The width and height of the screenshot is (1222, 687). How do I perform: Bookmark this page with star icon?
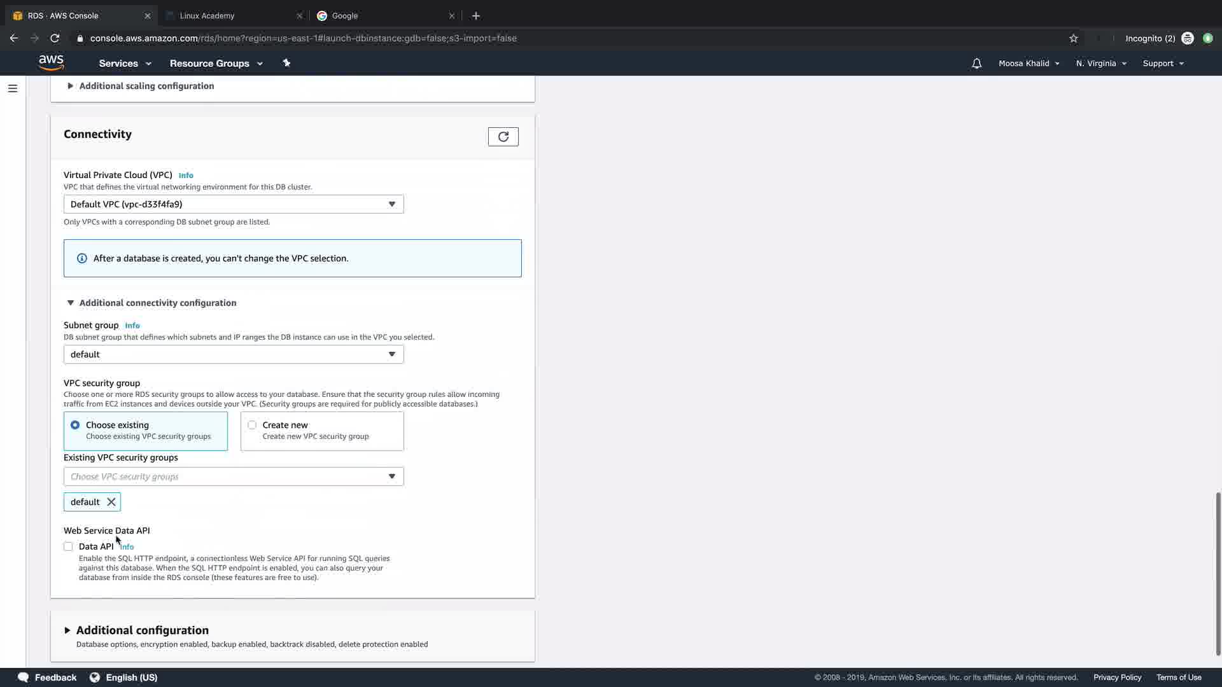click(1074, 38)
